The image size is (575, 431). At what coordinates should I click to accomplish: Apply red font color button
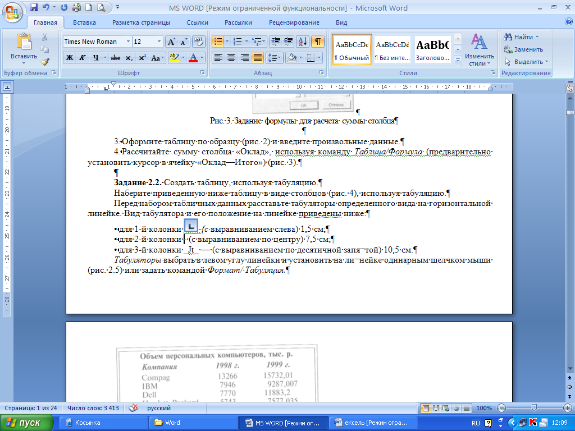(193, 58)
